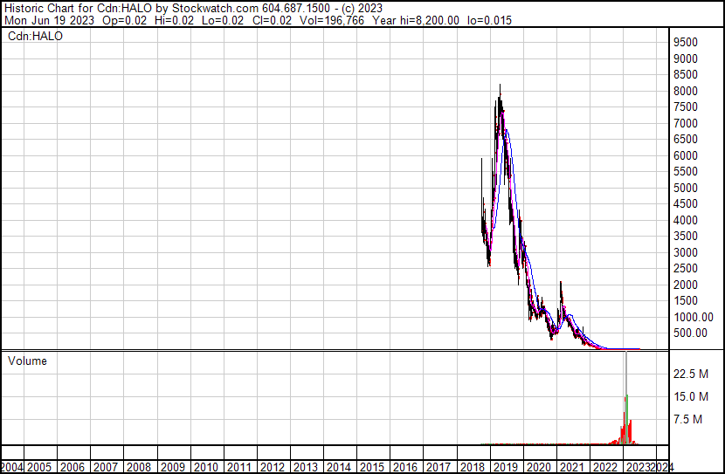Click the Vol=196,766 value in header
The image size is (725, 474).
click(x=332, y=20)
